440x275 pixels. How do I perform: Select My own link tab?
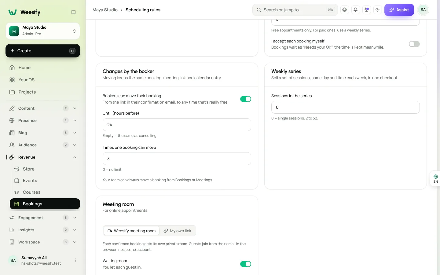pyautogui.click(x=177, y=231)
